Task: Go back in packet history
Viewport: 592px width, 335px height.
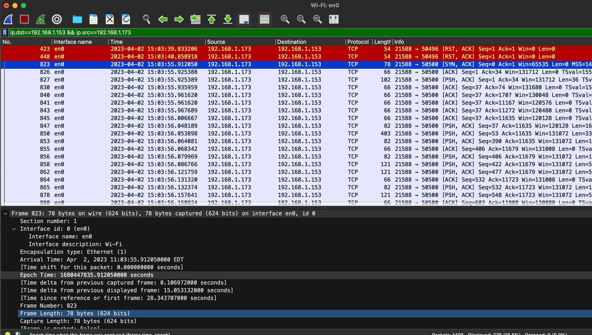Action: click(163, 19)
